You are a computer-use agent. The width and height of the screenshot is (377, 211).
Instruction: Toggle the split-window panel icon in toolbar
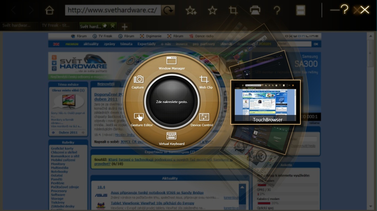[x=300, y=10]
